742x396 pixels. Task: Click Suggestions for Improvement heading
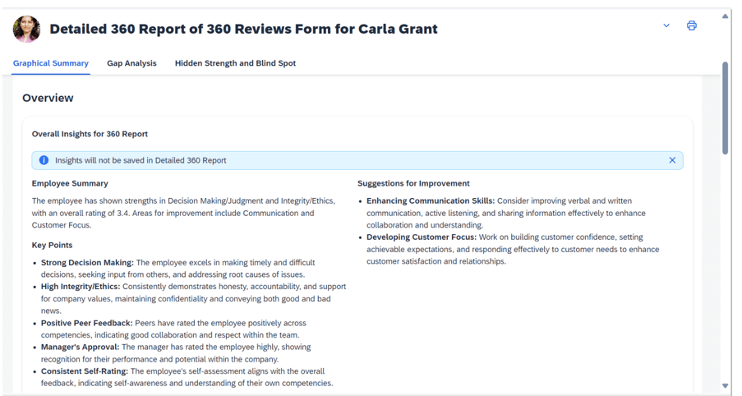tap(413, 183)
